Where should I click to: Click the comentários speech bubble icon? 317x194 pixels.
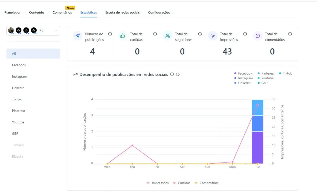click(257, 36)
